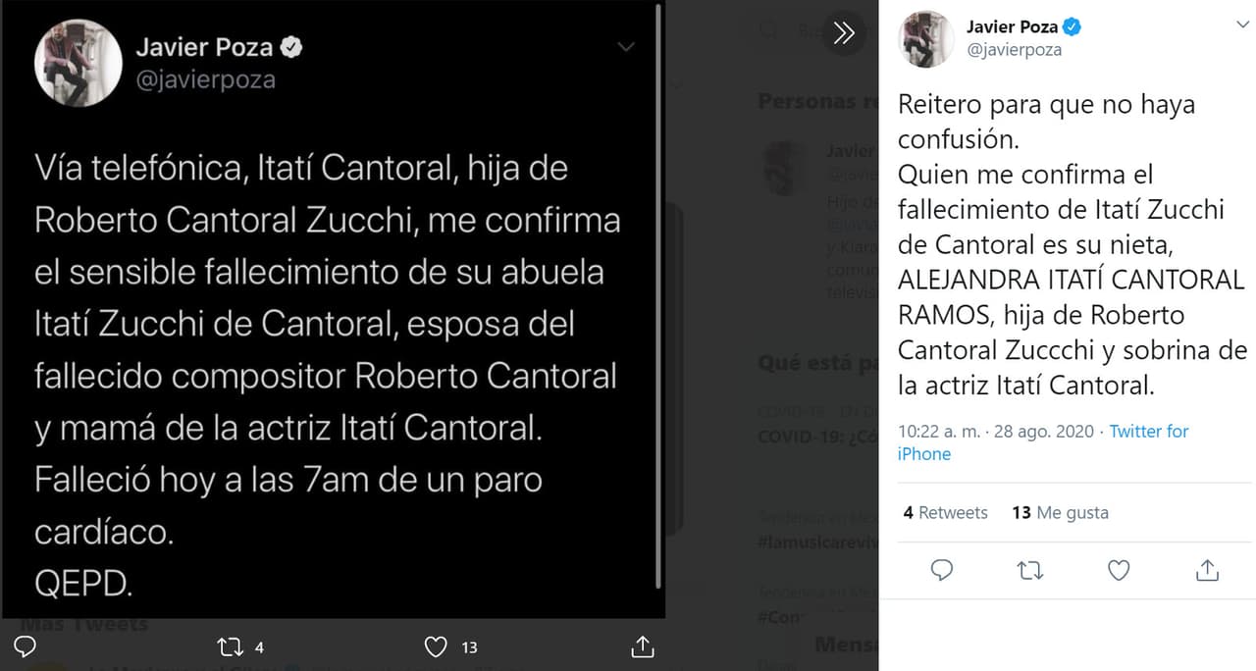1256x671 pixels.
Task: Open the 13 Me gusta list
Action: (x=1061, y=512)
